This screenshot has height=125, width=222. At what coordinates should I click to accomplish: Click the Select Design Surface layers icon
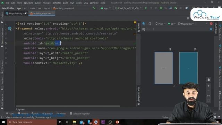(144, 24)
